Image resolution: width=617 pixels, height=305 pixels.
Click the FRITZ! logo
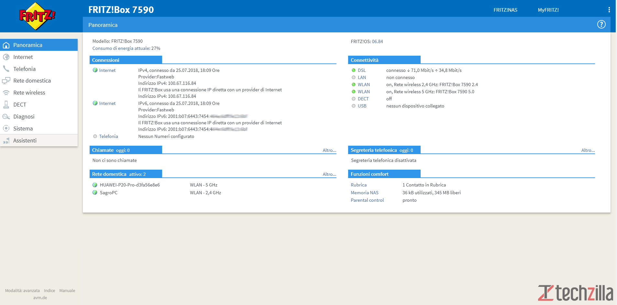click(37, 16)
